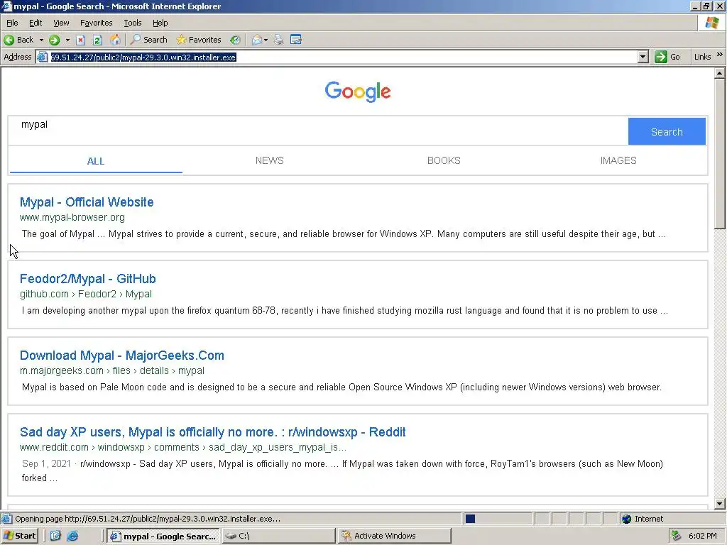Expand the Mail icon dropdown arrow

(x=266, y=40)
